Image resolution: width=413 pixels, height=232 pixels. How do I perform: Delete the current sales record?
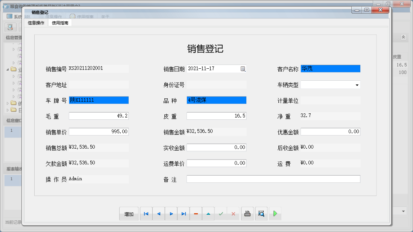pos(196,213)
